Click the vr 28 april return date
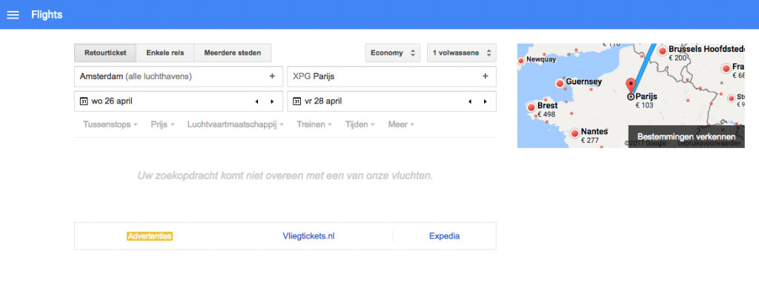The width and height of the screenshot is (759, 294). [x=323, y=101]
